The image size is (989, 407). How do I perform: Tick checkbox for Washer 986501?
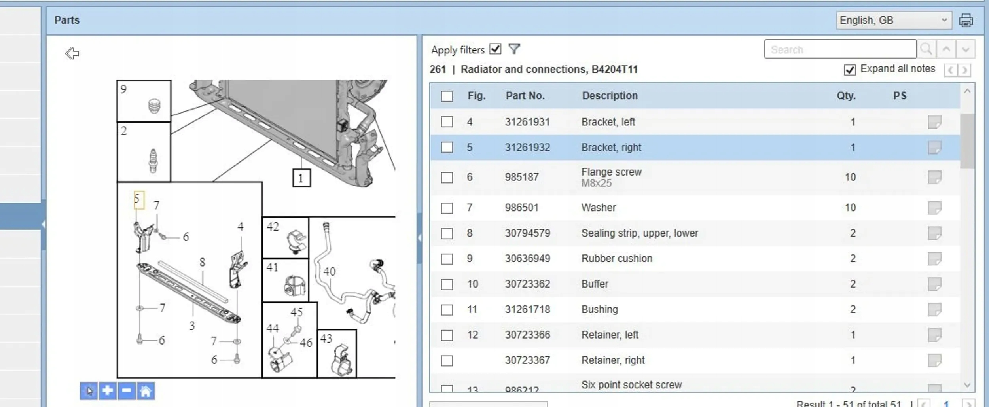pos(447,208)
